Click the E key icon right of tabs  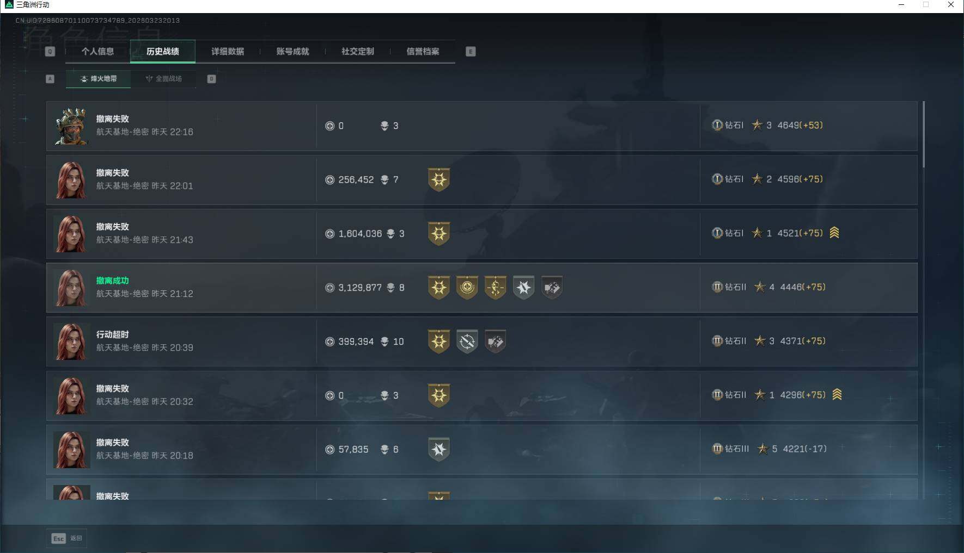471,52
